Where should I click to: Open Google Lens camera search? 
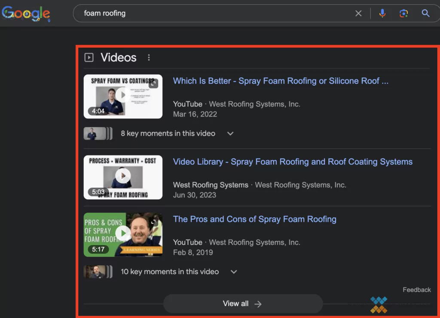[403, 13]
